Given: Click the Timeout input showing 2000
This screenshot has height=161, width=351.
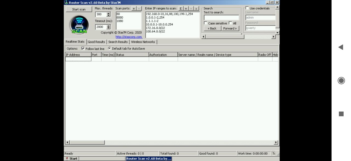Looking at the screenshot, I should 101,27.
